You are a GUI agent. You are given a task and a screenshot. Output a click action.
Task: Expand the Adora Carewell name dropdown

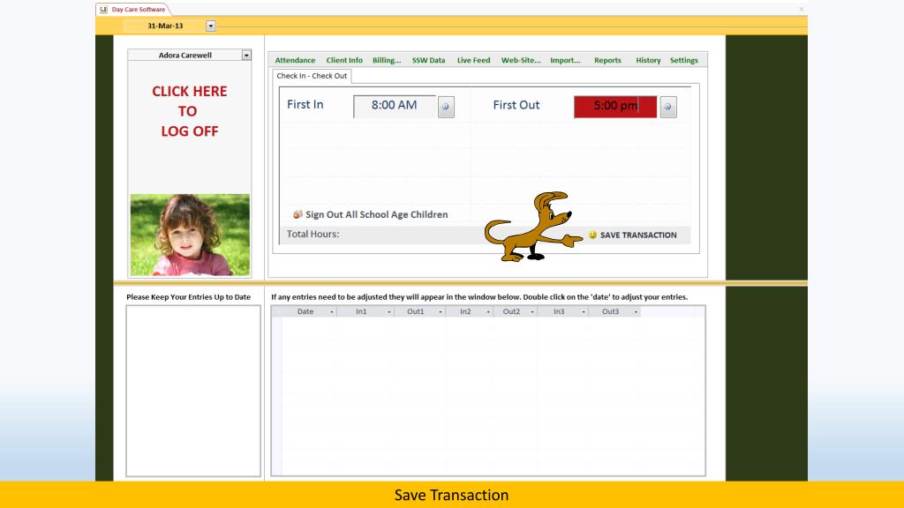tap(246, 56)
